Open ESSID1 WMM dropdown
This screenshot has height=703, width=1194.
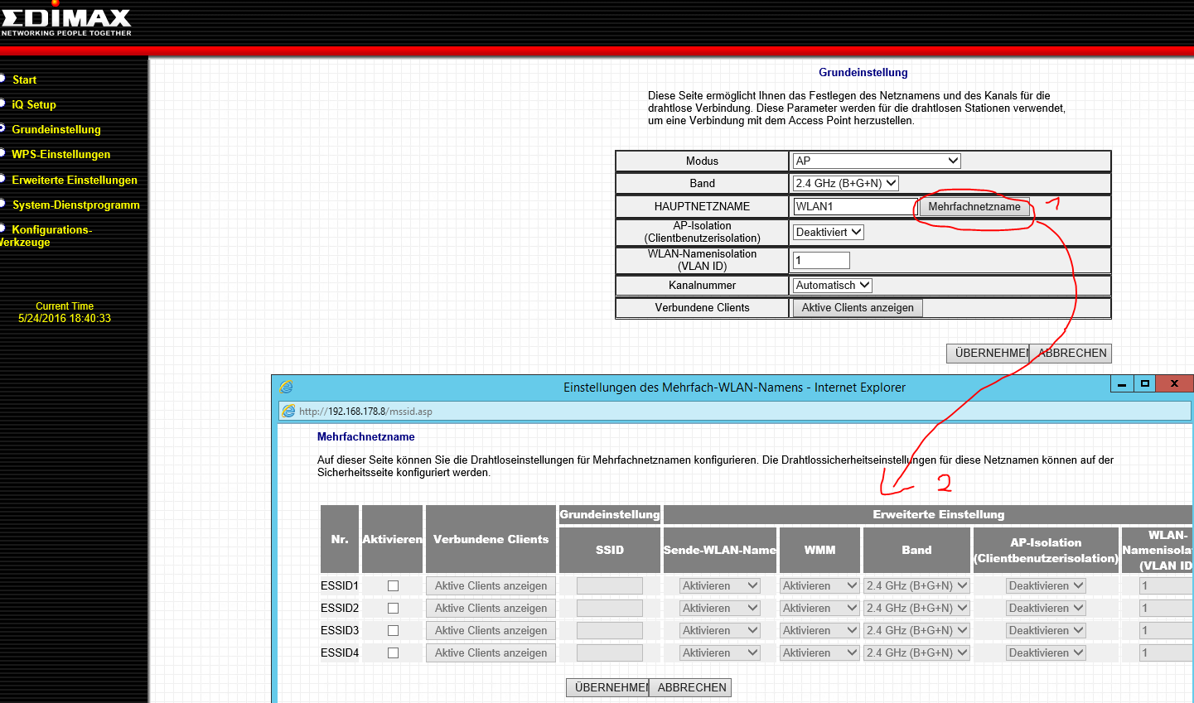(x=819, y=585)
